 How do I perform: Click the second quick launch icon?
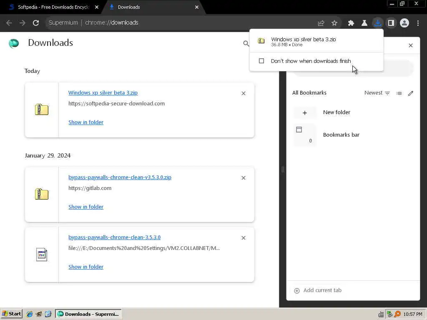(x=39, y=314)
